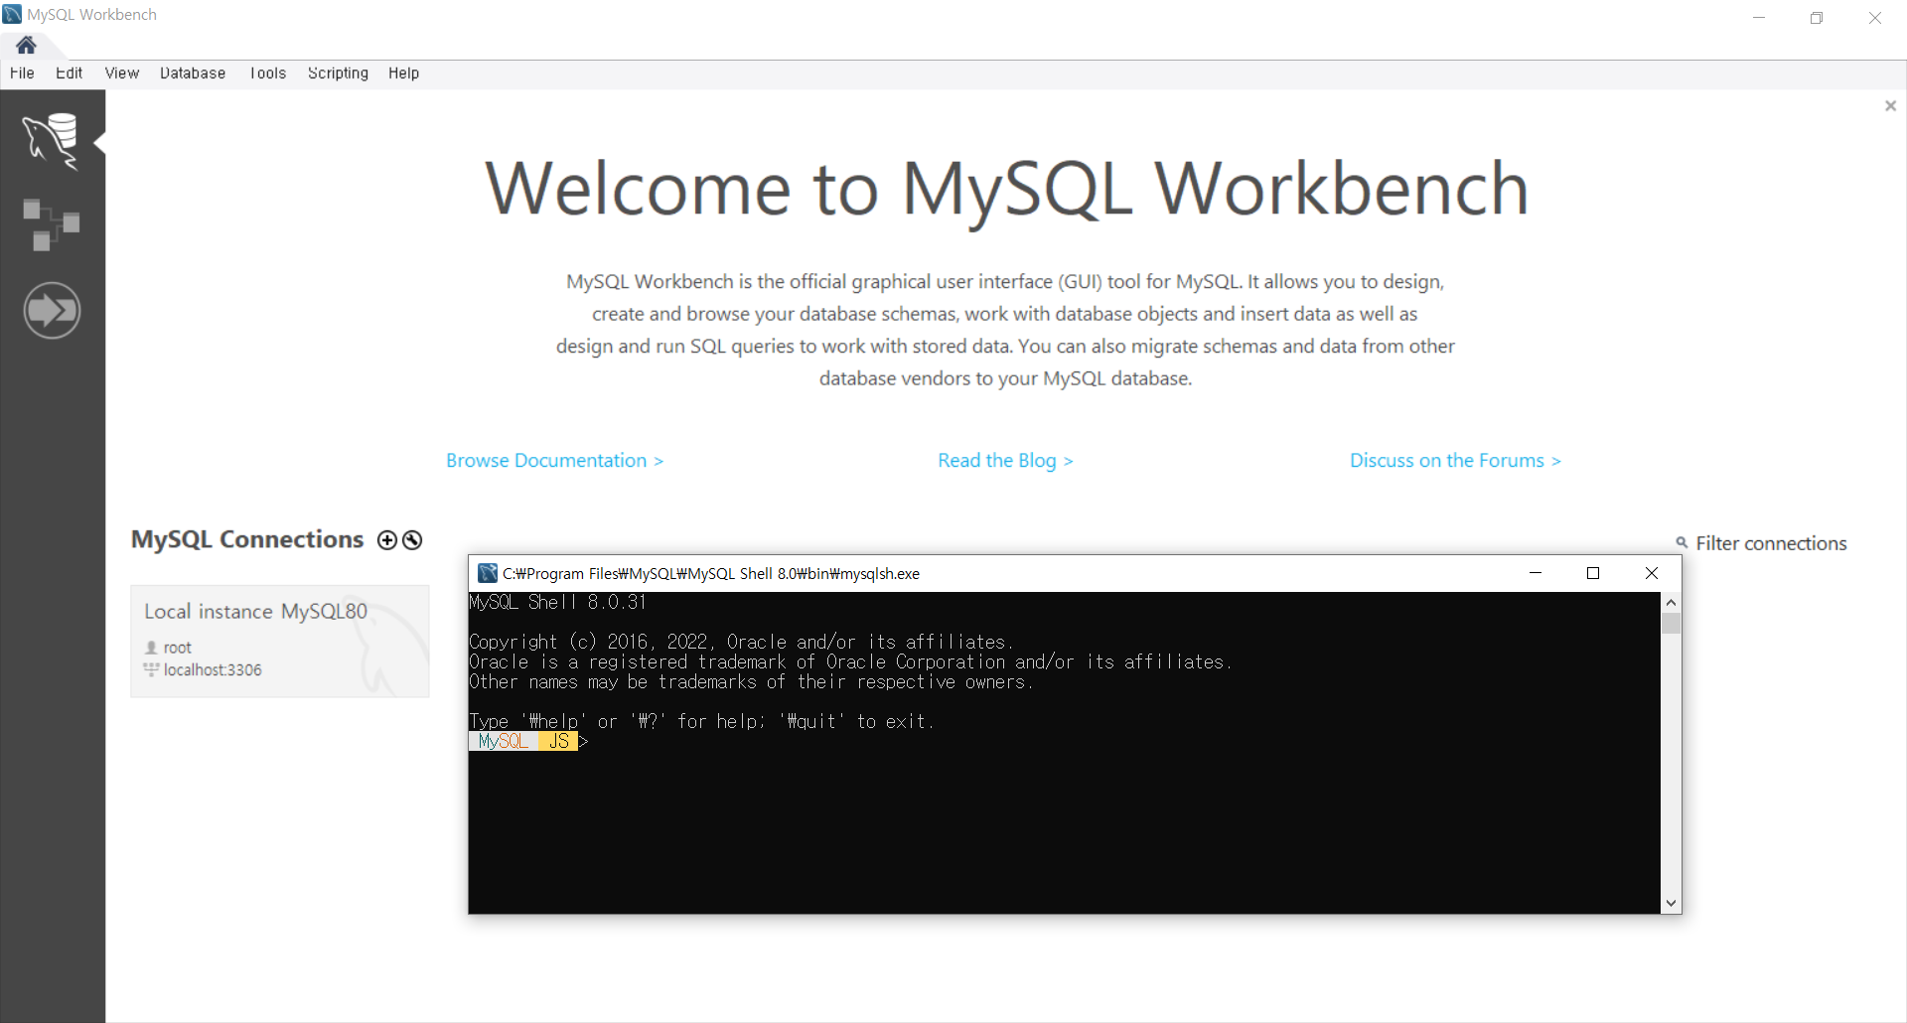
Task: Open the File menu
Action: pos(22,73)
